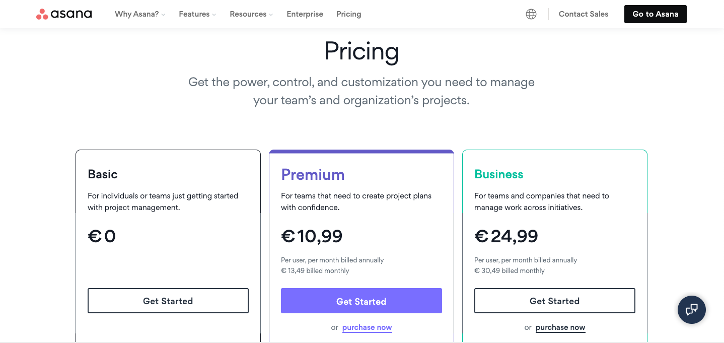Select Pricing in the navigation bar
Screen dimensions: 724x343
[x=349, y=14]
